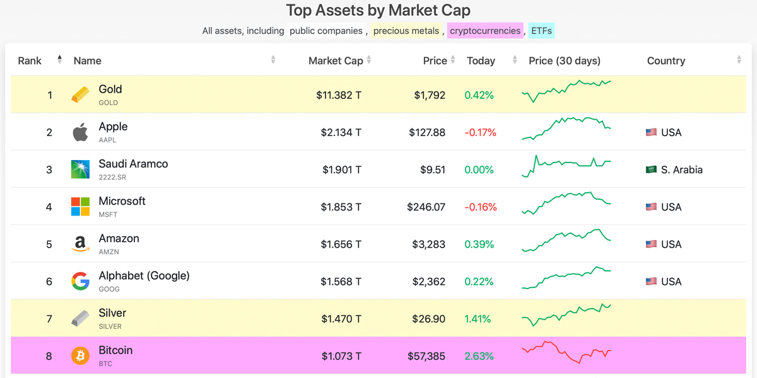
Task: Click Alphabet 30-day price chart
Action: [x=566, y=278]
